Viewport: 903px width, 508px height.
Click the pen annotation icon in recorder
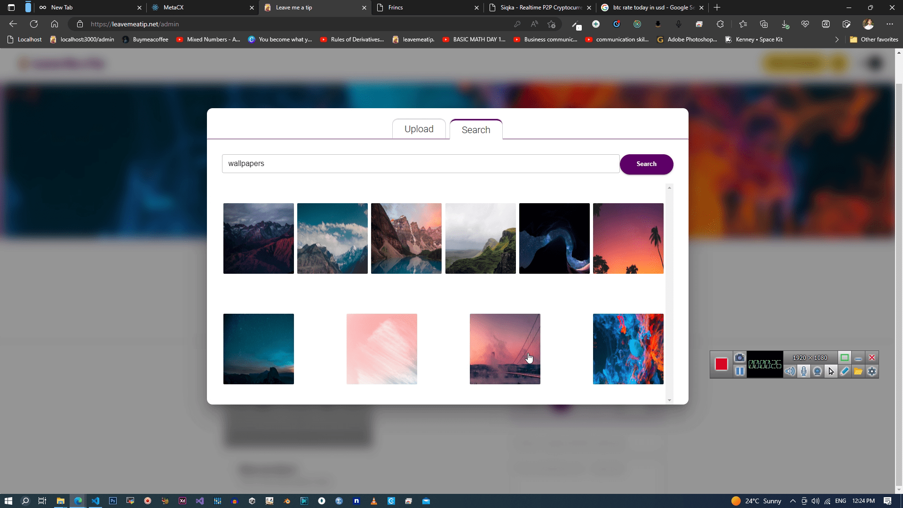coord(845,371)
